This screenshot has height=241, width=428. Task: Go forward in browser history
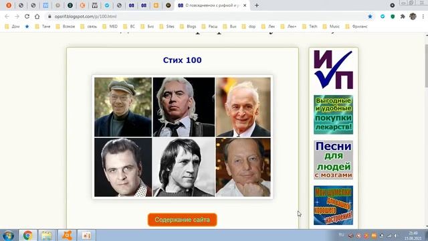(17, 16)
